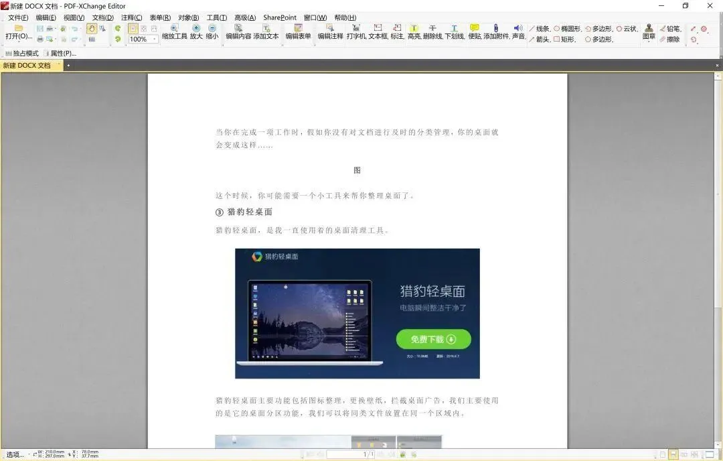This screenshot has width=723, height=461.
Task: Expand the 图章 stamp dropdown arrow
Action: pyautogui.click(x=649, y=42)
